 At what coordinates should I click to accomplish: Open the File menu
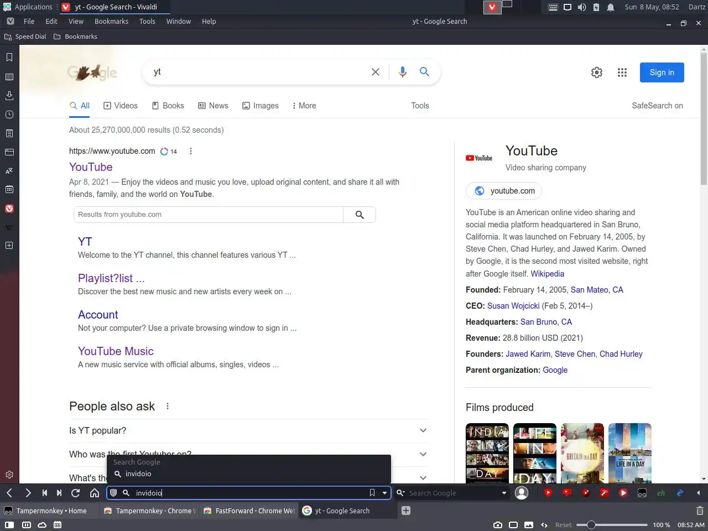click(29, 21)
